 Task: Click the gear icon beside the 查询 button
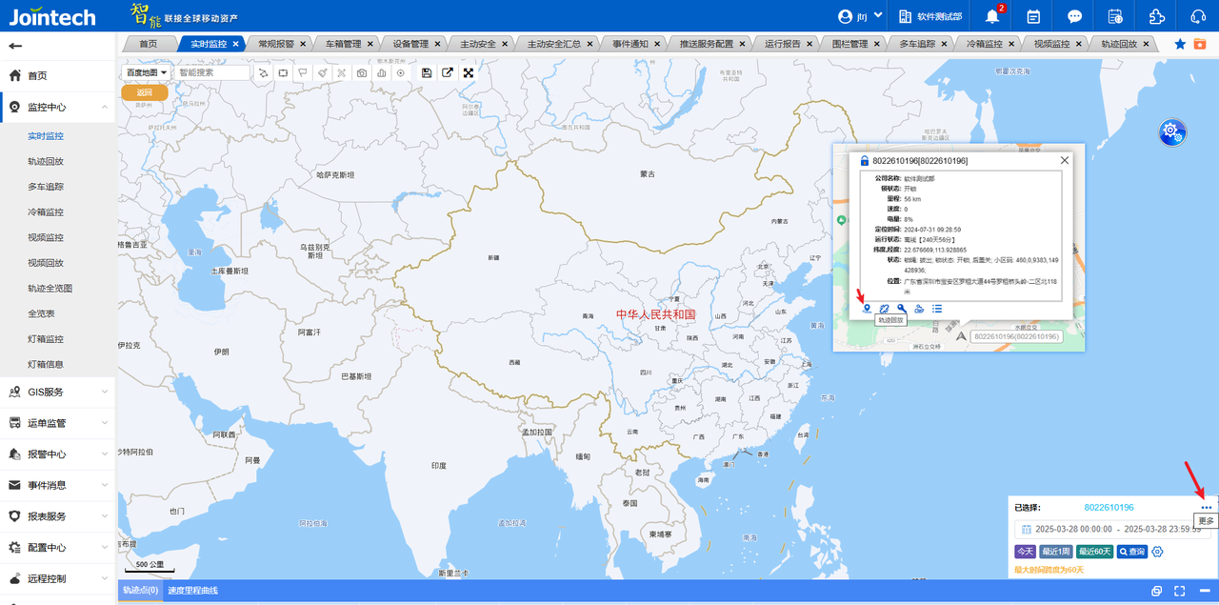pos(1158,552)
